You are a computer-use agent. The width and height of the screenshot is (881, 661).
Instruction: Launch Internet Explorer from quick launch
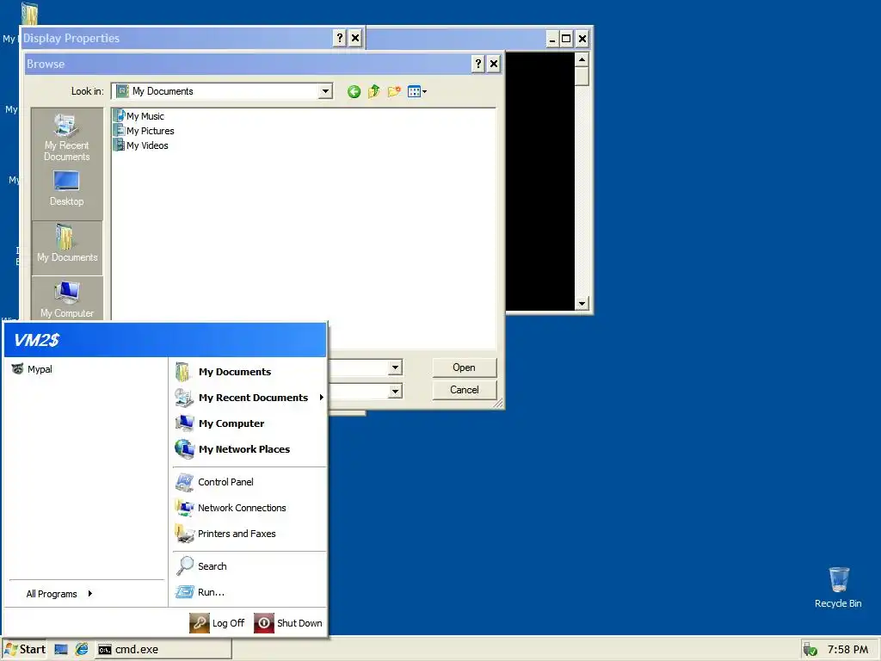(x=82, y=649)
